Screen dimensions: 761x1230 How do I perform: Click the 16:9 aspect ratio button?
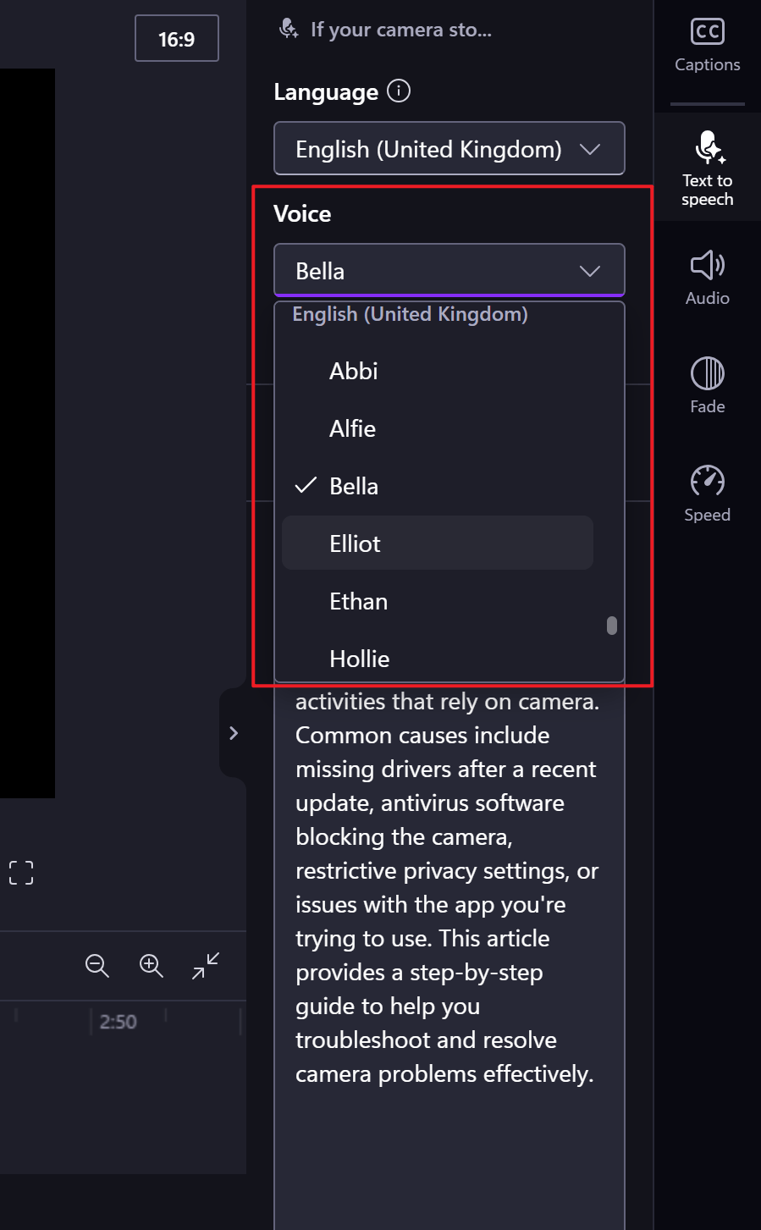[177, 39]
